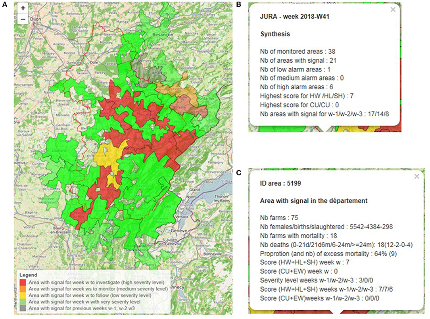
Task: Click the 'Severity level weeks w-1/w-2/w-3 : 3/0/0' line
Action: point(317,281)
